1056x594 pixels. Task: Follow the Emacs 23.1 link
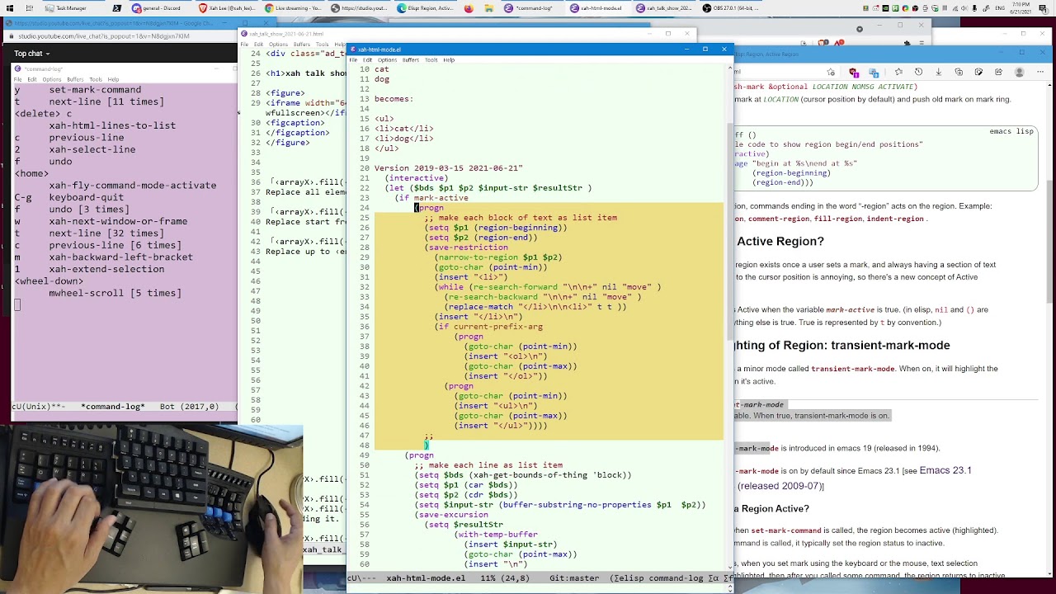point(945,470)
